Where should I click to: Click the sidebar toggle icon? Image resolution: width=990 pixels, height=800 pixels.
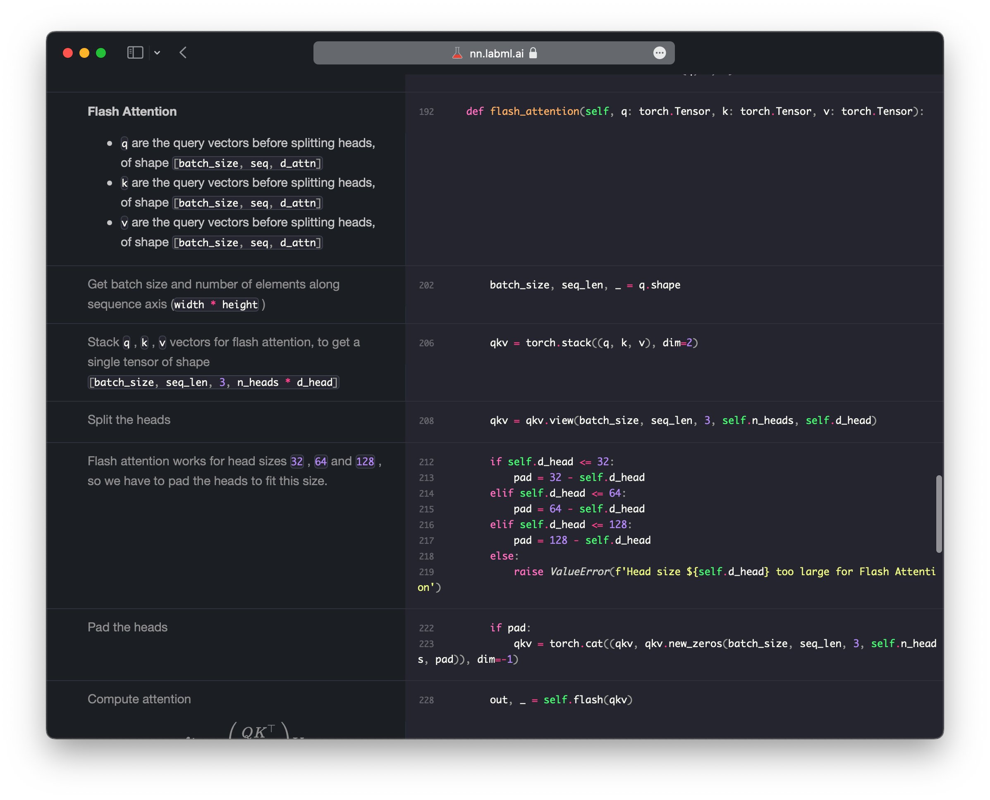coord(135,52)
